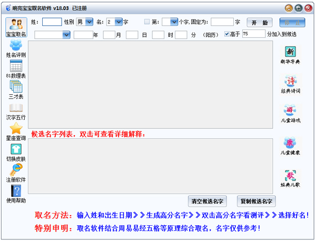Open the 注册软件 registration icon
The width and height of the screenshot is (316, 241).
click(x=16, y=173)
